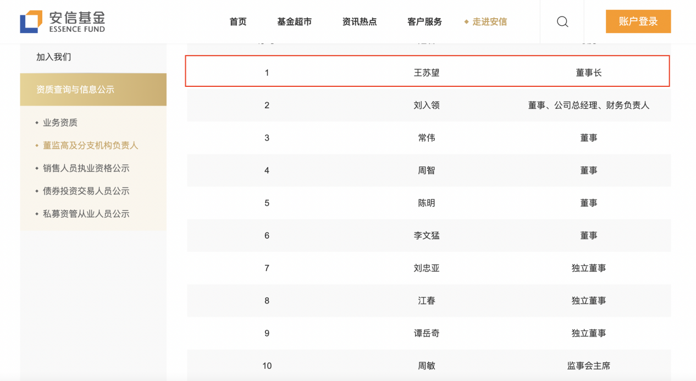696x381 pixels.
Task: Select the 债券投资交易人员公示 link
Action: pos(86,191)
